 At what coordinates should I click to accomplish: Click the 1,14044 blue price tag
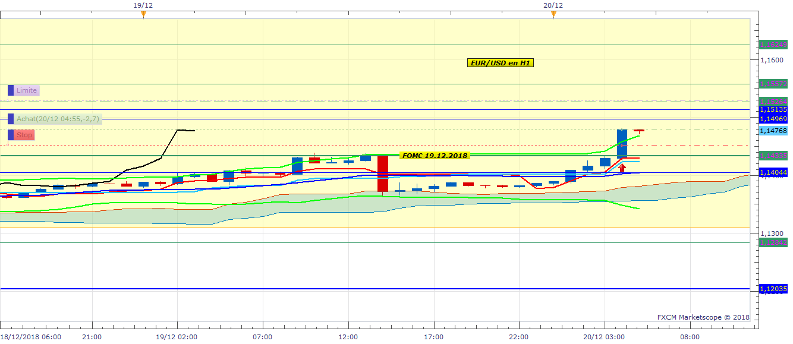pyautogui.click(x=773, y=172)
